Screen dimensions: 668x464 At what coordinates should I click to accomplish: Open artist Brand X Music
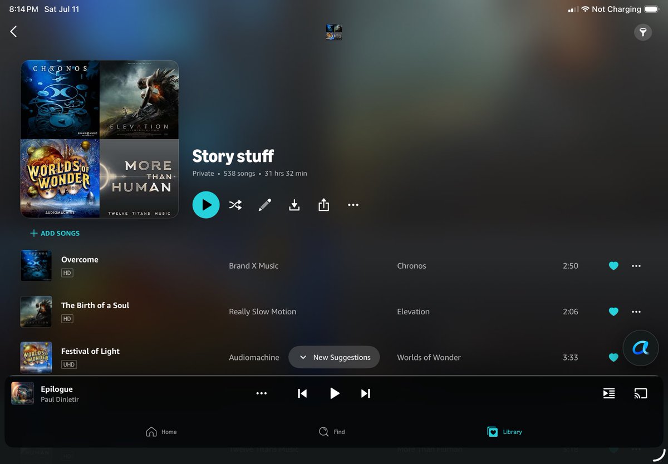pyautogui.click(x=253, y=266)
